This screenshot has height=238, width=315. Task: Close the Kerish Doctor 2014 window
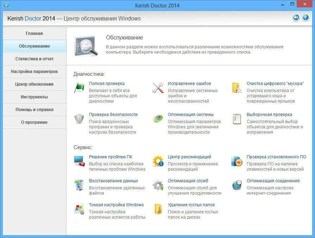(x=305, y=4)
